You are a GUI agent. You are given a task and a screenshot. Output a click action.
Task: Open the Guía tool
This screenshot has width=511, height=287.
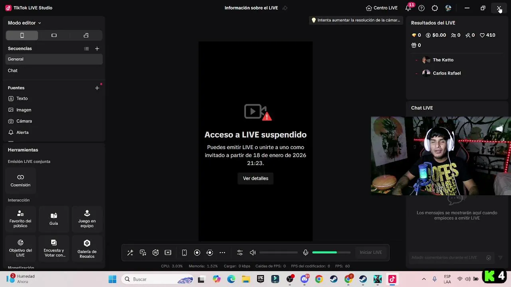click(53, 219)
